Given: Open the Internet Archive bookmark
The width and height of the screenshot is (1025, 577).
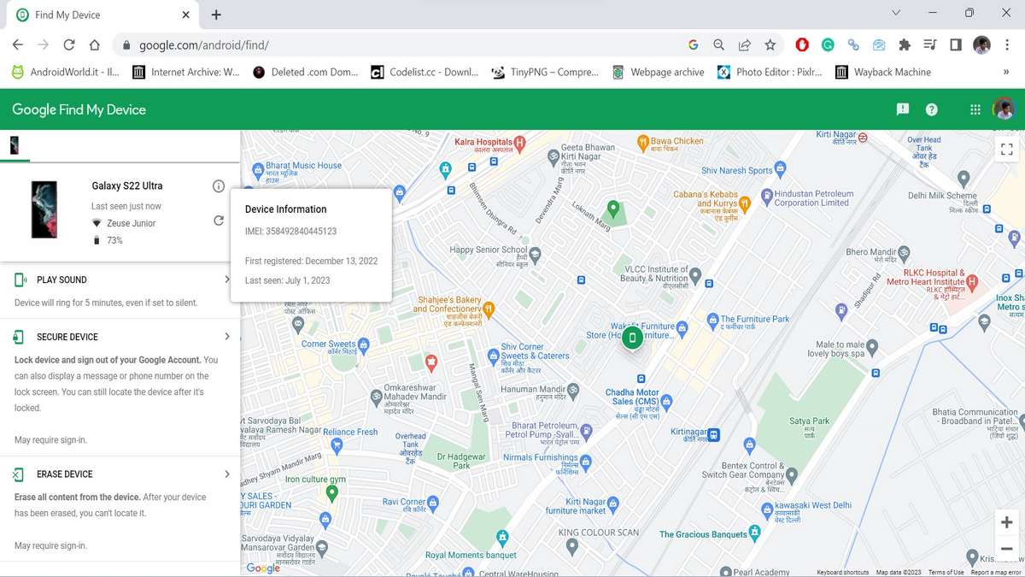Looking at the screenshot, I should click(186, 72).
